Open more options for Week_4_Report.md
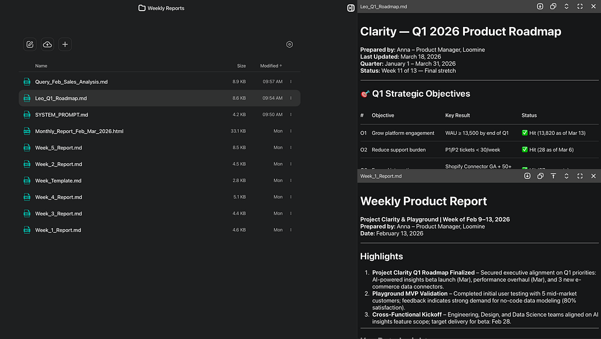Image resolution: width=601 pixels, height=339 pixels. (291, 197)
